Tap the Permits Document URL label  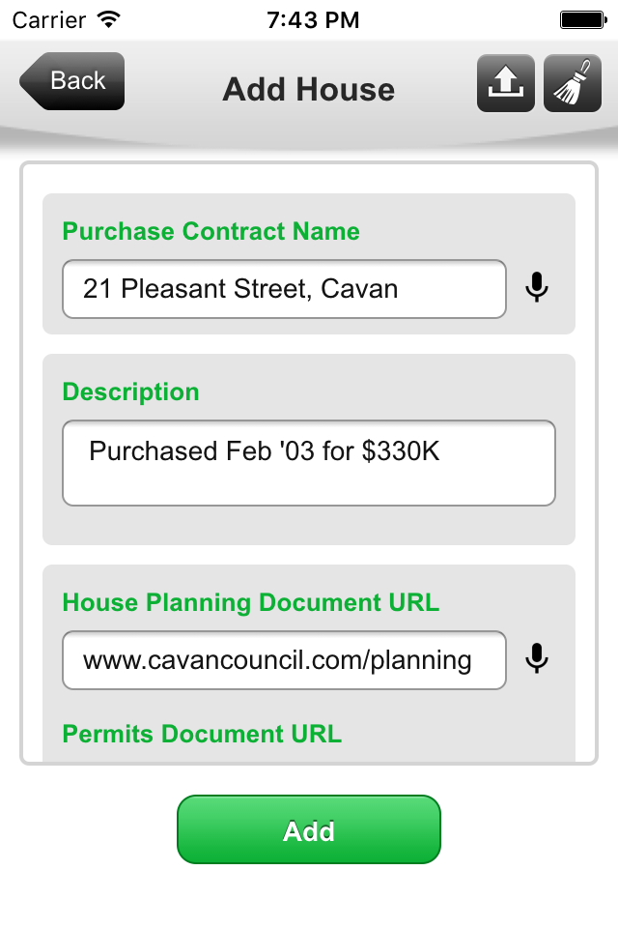pyautogui.click(x=202, y=734)
